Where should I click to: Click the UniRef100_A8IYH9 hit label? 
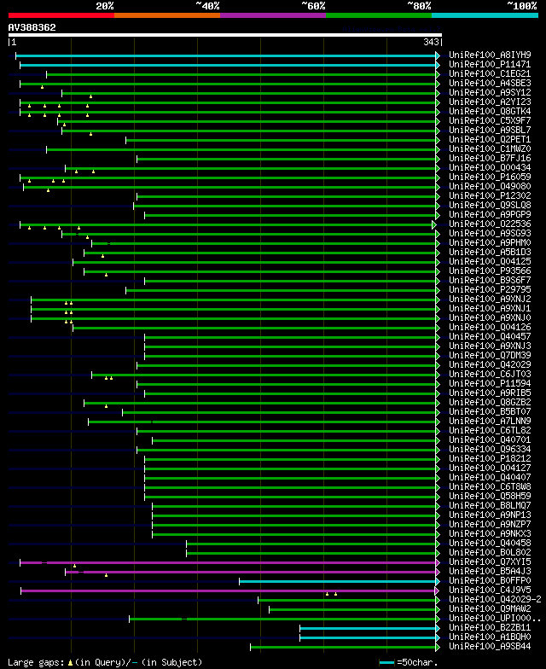click(x=490, y=55)
